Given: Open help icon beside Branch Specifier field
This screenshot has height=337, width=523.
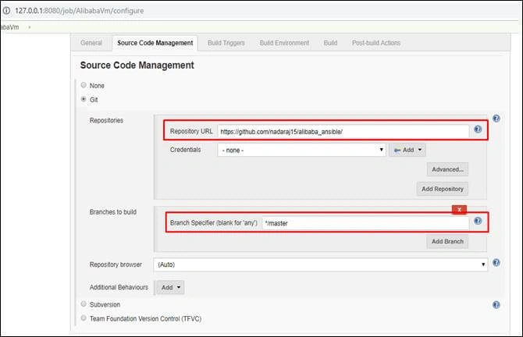Looking at the screenshot, I should tap(478, 221).
